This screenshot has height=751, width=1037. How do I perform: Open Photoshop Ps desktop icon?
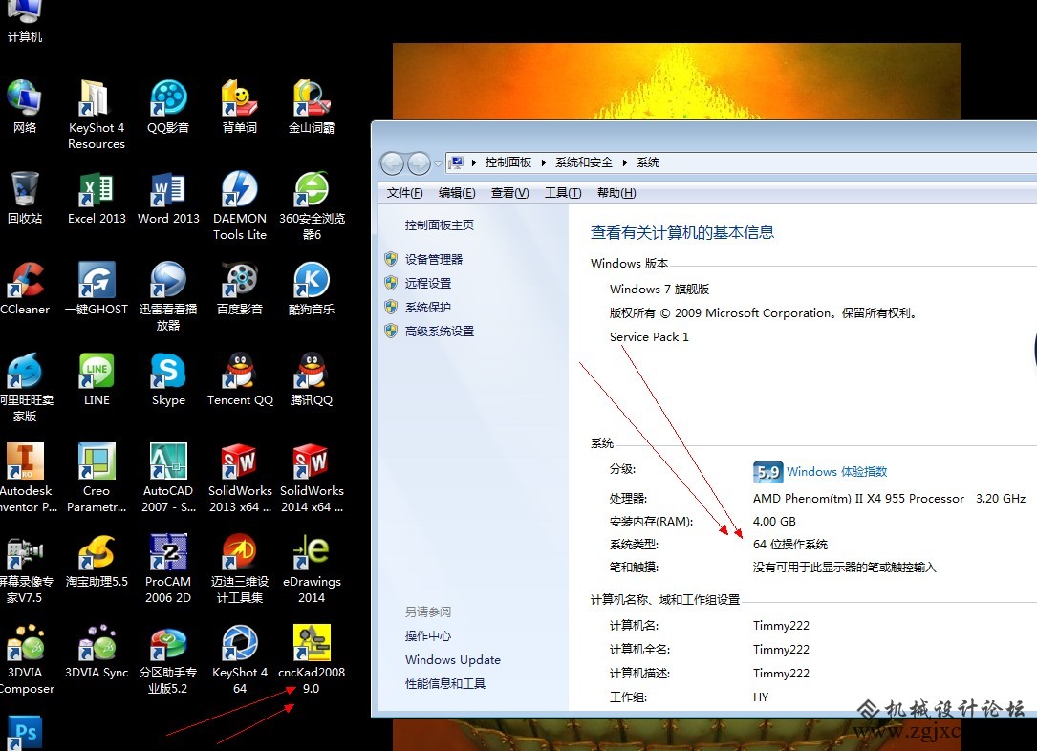coord(25,733)
